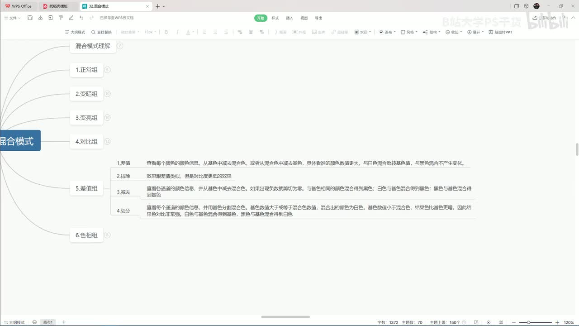Viewport: 579px width, 326px height.
Task: Open the font family dropdown
Action: click(130, 32)
